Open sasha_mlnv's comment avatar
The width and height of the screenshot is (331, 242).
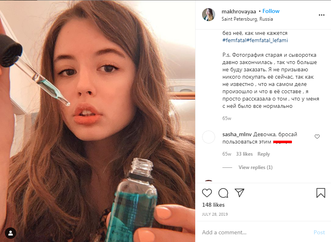point(209,137)
